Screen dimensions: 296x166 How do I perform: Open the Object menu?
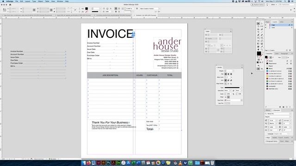coord(40,1)
